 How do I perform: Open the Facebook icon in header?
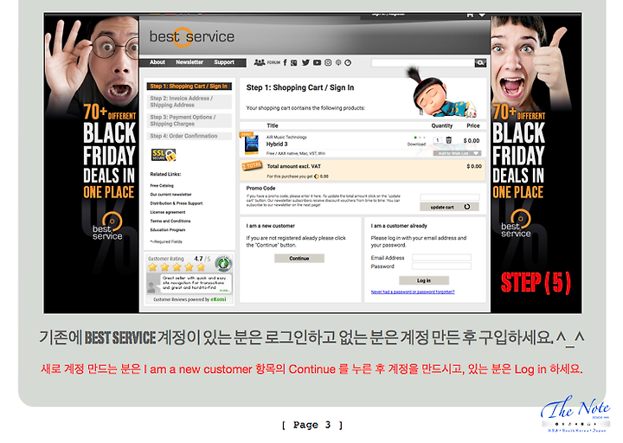pyautogui.click(x=285, y=62)
